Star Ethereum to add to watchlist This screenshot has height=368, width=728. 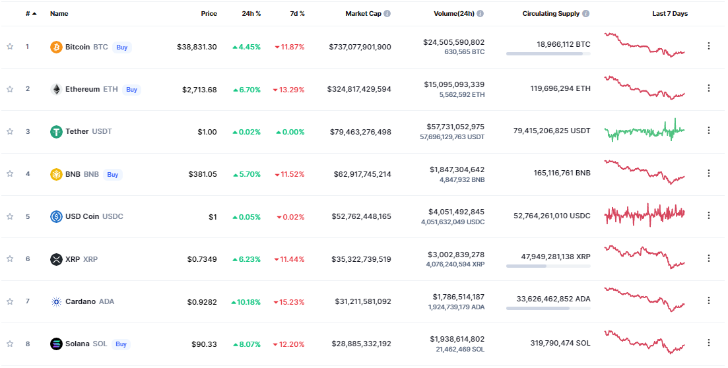[x=10, y=88]
